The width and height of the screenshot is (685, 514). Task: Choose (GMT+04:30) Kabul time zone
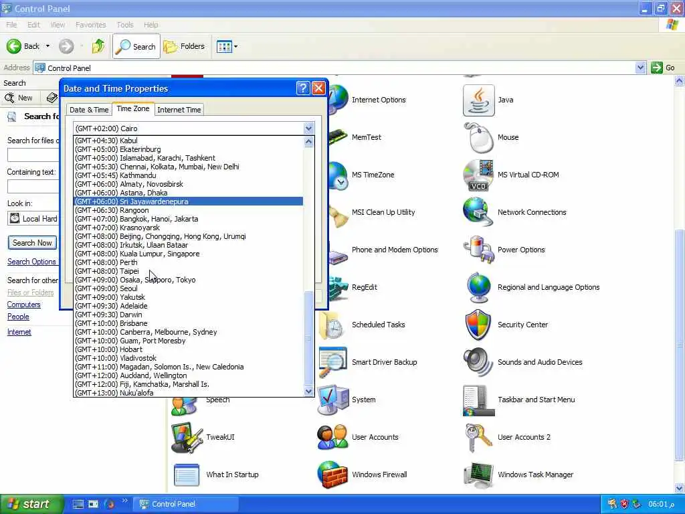point(188,141)
